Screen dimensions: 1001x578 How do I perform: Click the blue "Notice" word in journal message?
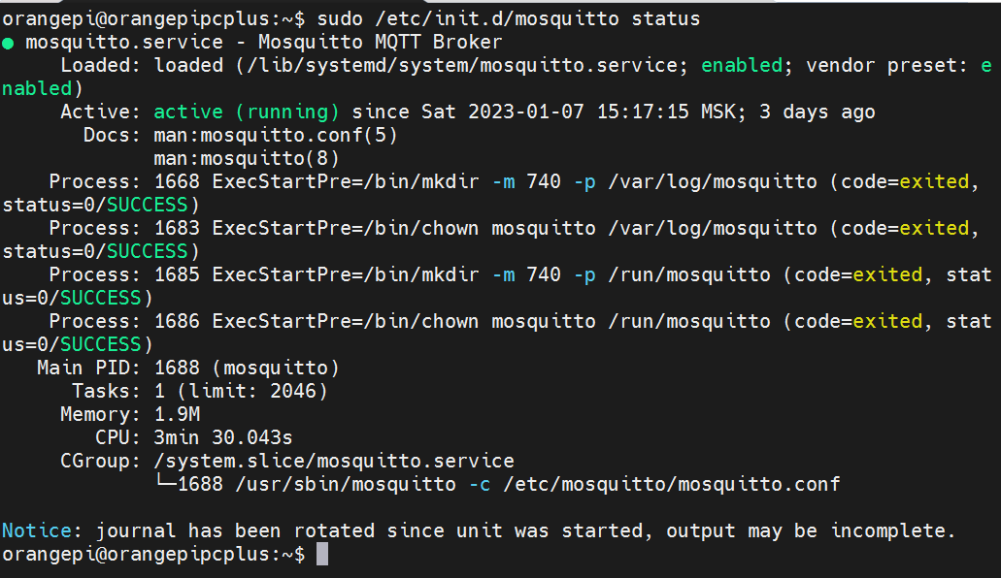point(36,530)
